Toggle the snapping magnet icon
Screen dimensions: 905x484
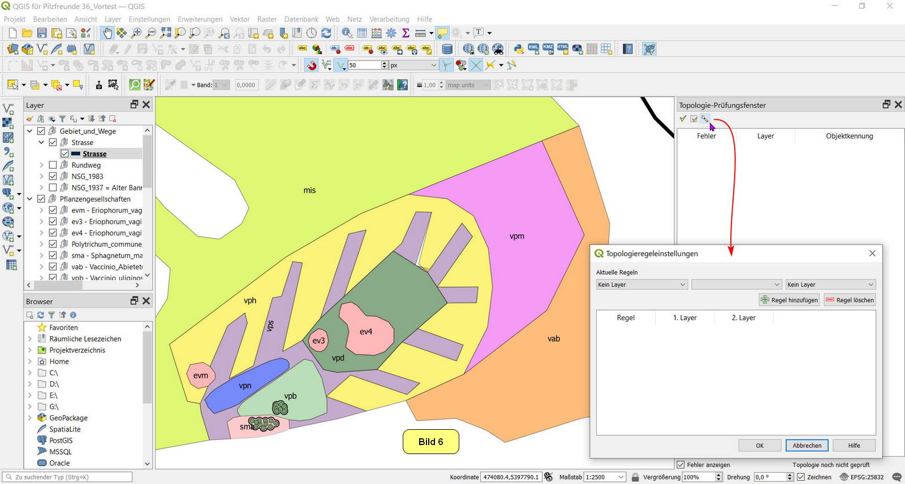312,66
